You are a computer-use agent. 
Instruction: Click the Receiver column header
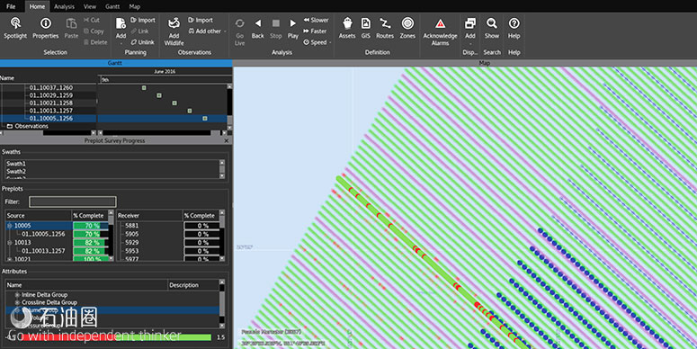pyautogui.click(x=150, y=216)
